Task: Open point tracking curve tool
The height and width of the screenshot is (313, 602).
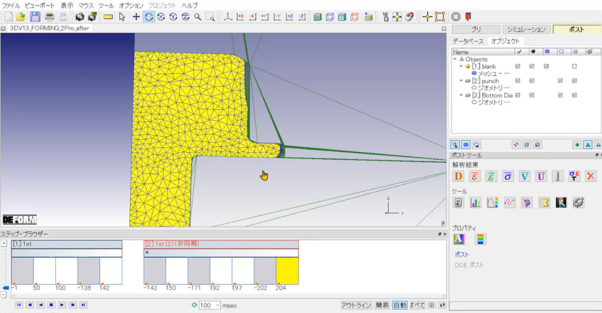Action: (x=509, y=202)
